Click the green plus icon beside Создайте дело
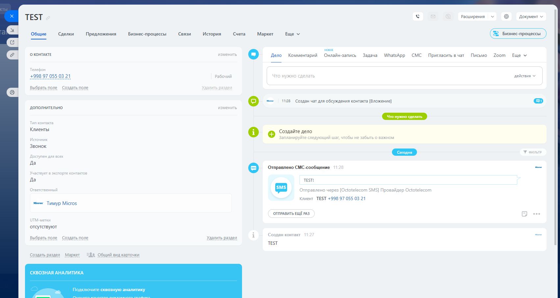The height and width of the screenshot is (298, 560). tap(271, 134)
